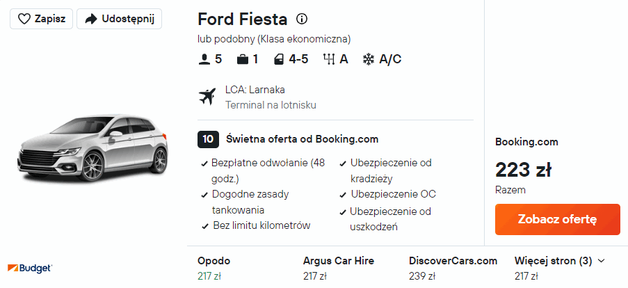Select the Argus Car Hire offer
Screen dimensions: 628x288
[x=338, y=268]
